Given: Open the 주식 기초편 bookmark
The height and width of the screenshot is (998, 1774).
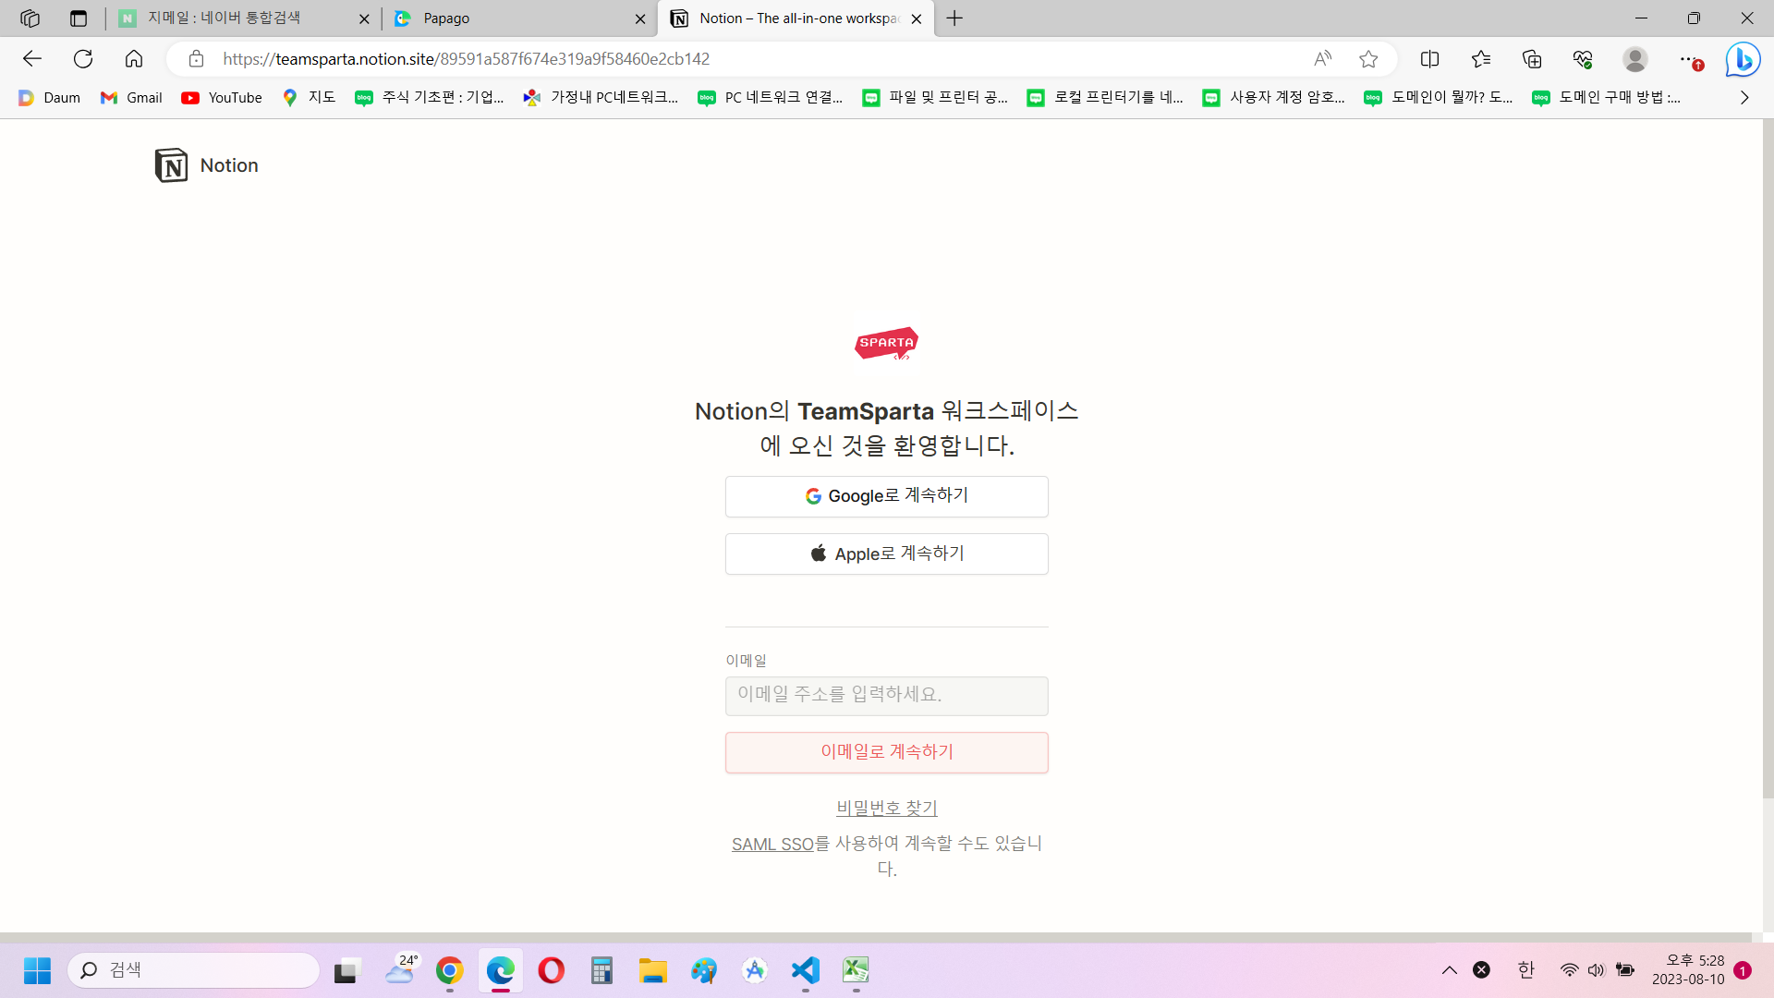Looking at the screenshot, I should (430, 98).
